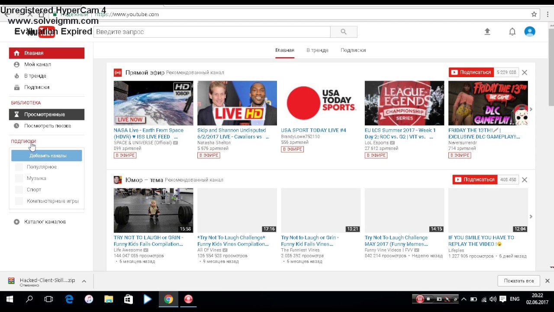This screenshot has height=312, width=554.
Task: Open Главная in the left sidebar
Action: 47,53
